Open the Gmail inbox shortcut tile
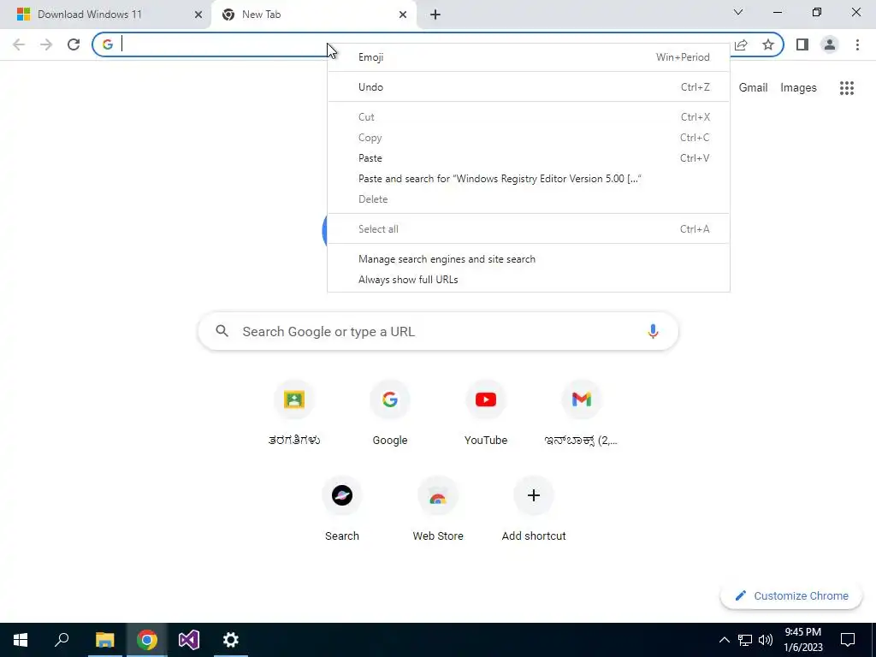The width and height of the screenshot is (876, 657). tap(582, 413)
